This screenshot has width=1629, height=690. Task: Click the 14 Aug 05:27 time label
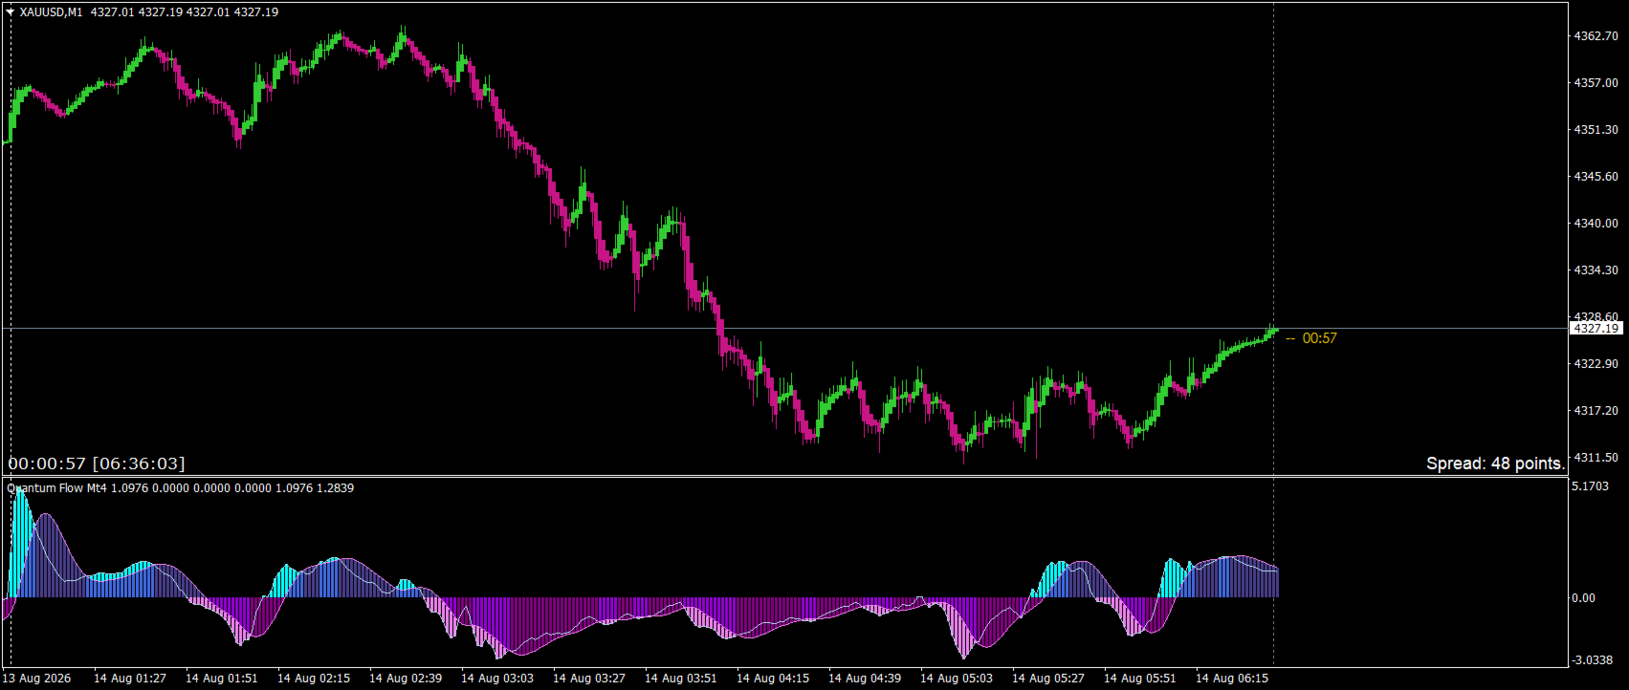(1048, 679)
